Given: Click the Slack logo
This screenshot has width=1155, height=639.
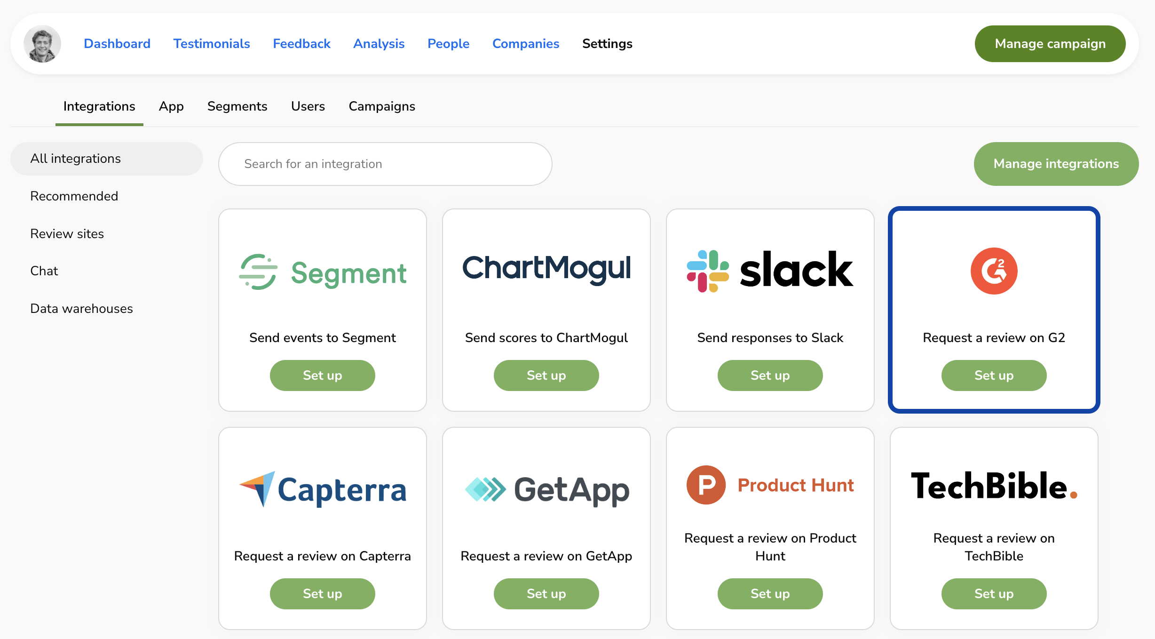Looking at the screenshot, I should 770,270.
